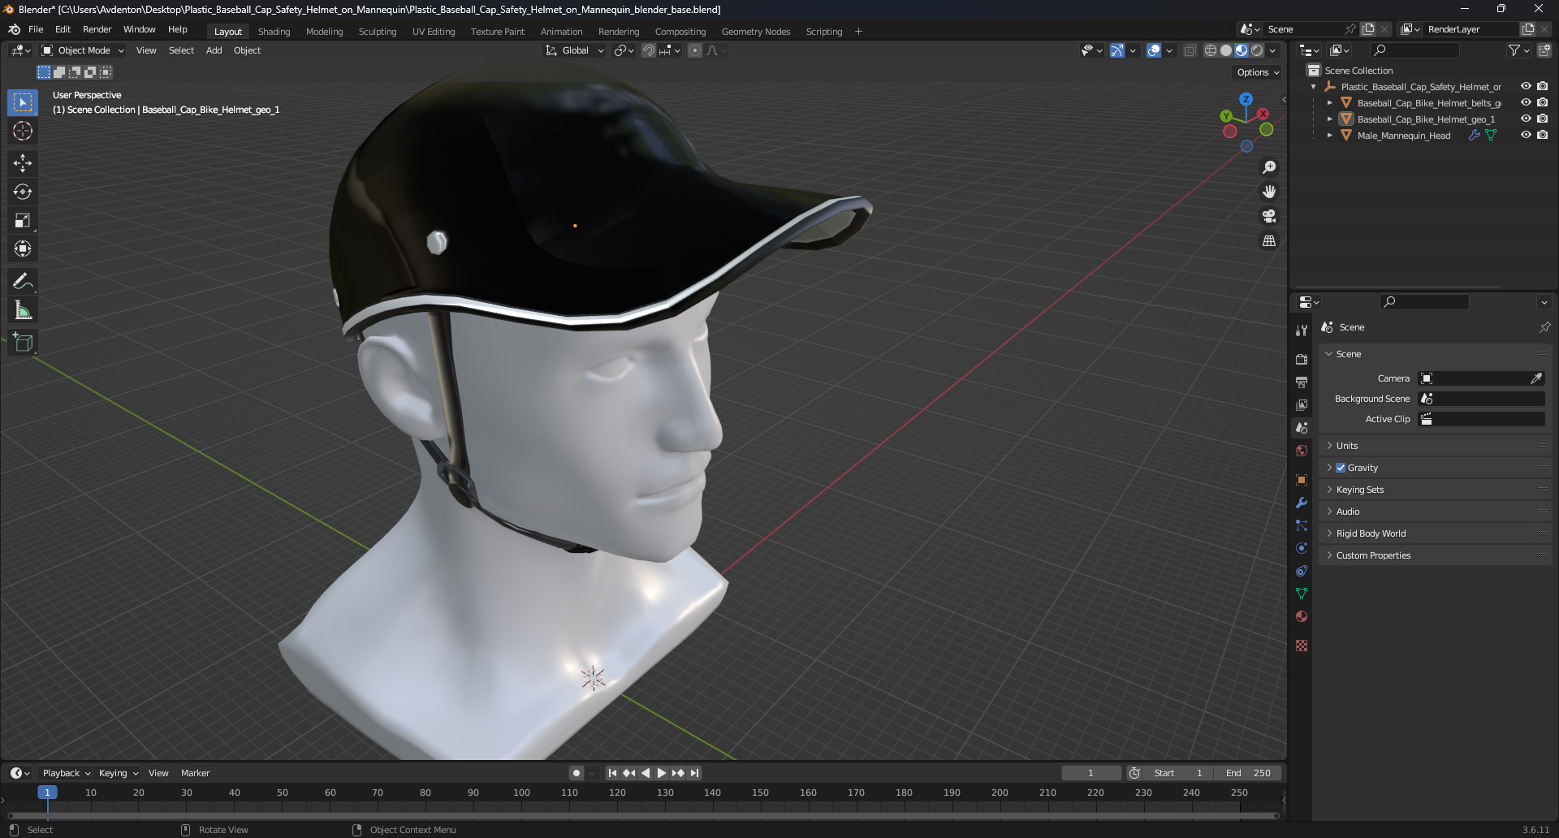Screen dimensions: 1559x838
Task: Open the viewport Add menu
Action: [x=214, y=50]
